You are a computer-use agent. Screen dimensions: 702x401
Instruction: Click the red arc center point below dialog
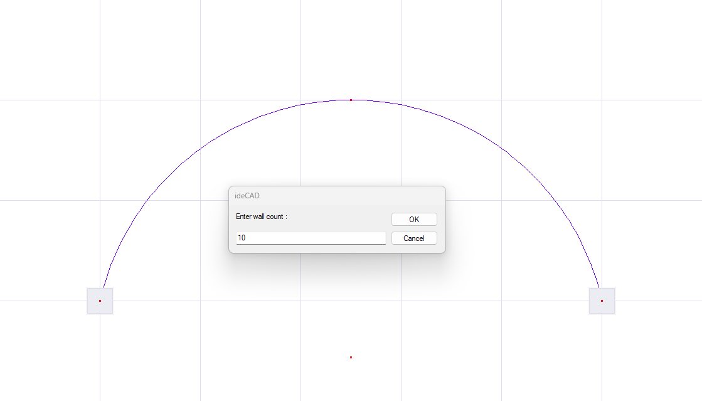click(351, 357)
